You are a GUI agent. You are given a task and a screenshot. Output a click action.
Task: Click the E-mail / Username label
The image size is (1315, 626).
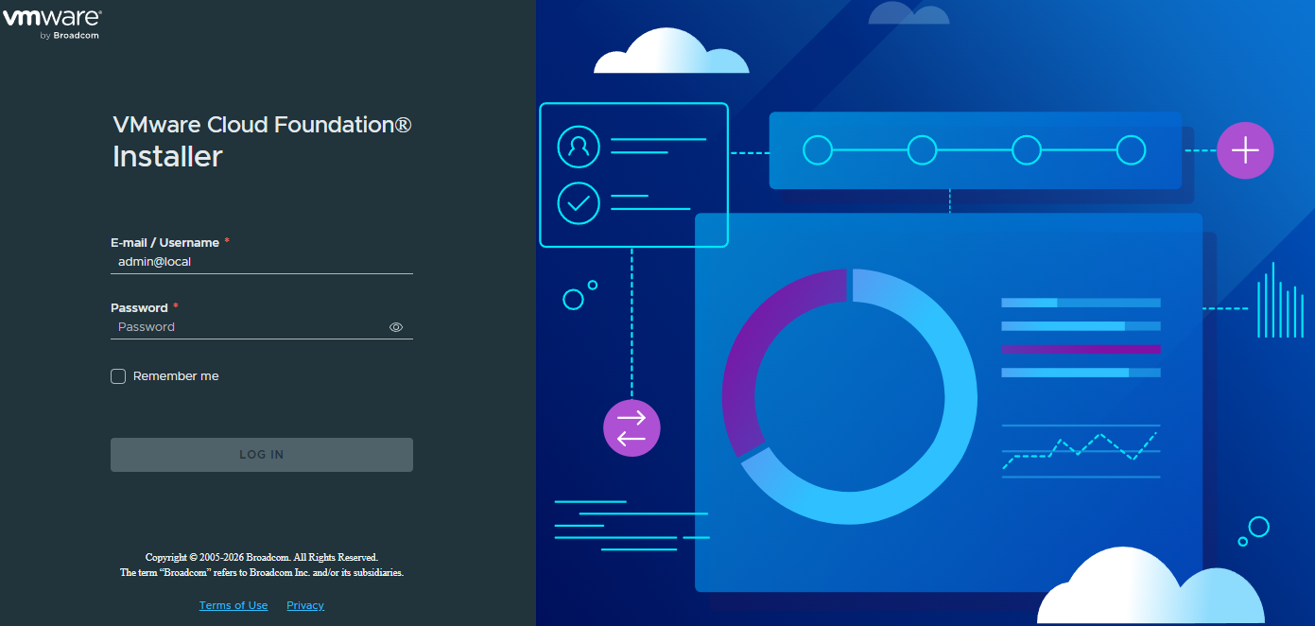(x=165, y=243)
